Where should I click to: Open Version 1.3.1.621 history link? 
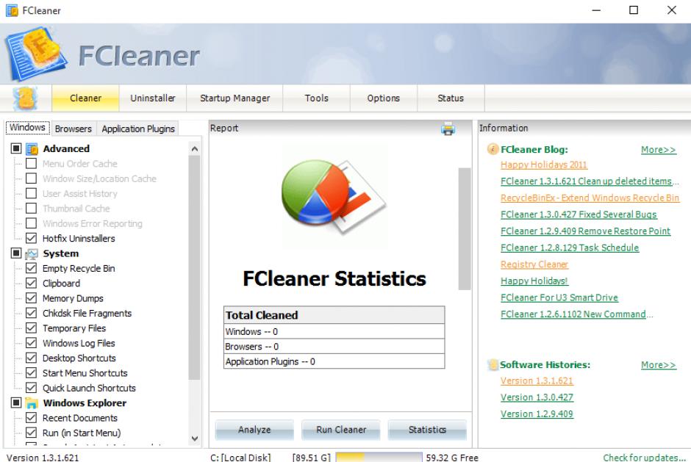(537, 381)
